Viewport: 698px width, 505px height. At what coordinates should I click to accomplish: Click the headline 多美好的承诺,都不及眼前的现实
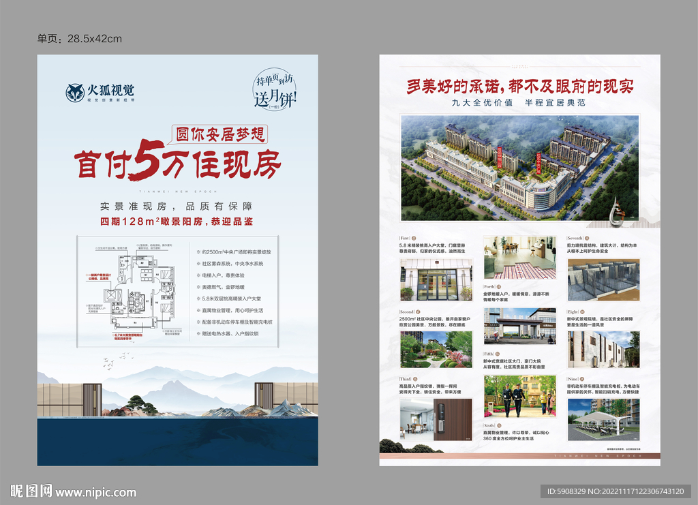(520, 87)
